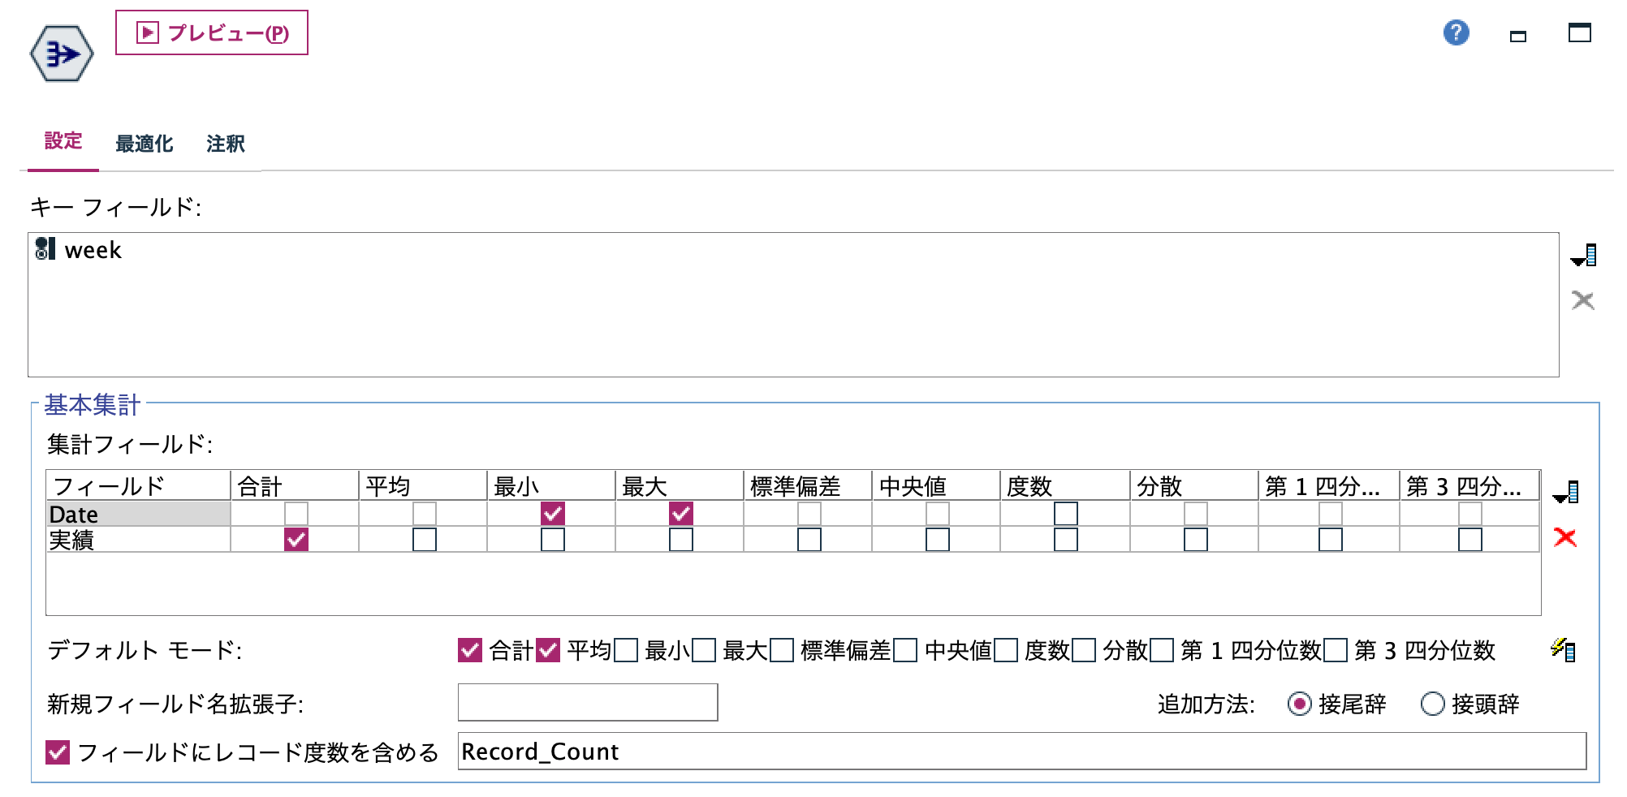Screen dimensions: 1627x797
Task: Check third quartile for the 実績 row
Action: 1470,540
